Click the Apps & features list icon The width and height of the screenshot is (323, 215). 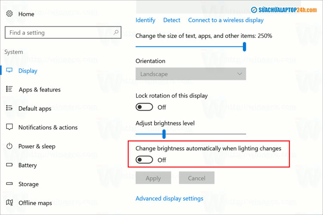pos(9,89)
